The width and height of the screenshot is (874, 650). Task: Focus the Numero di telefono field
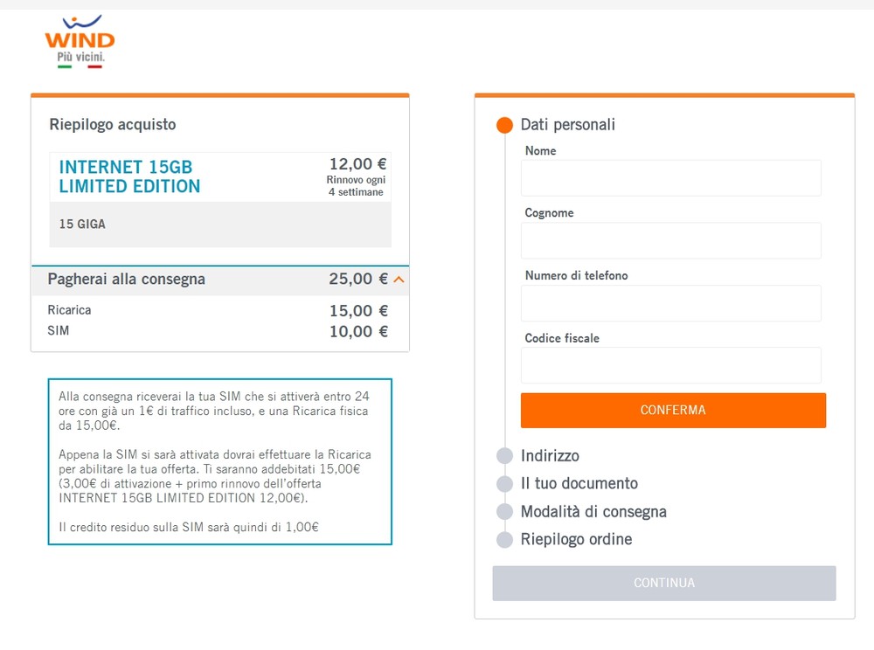pyautogui.click(x=670, y=303)
